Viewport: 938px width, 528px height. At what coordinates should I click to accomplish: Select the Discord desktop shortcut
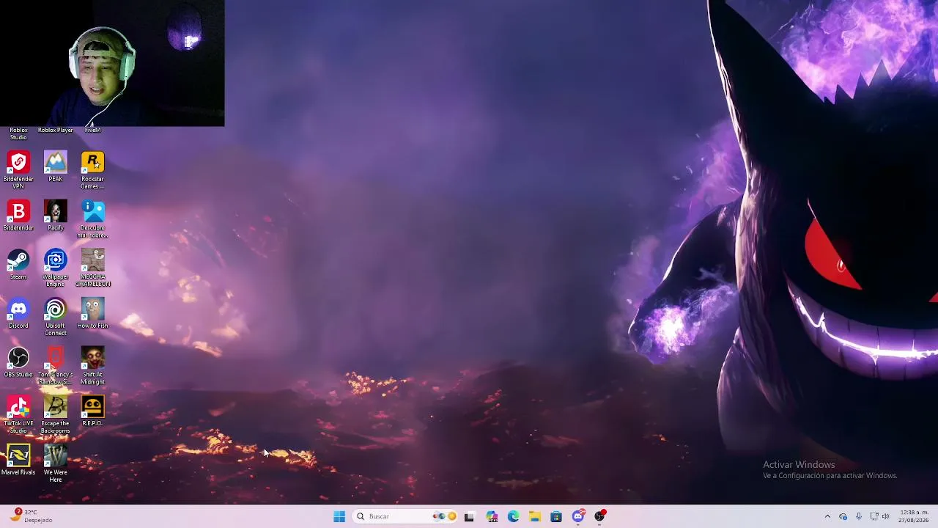18,313
